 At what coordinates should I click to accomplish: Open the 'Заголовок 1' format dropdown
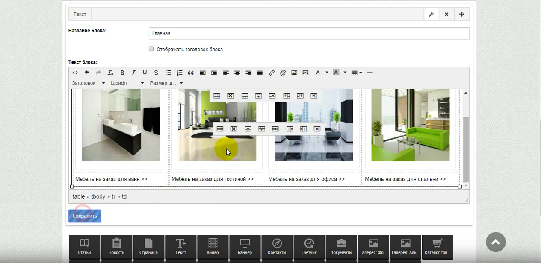(89, 83)
